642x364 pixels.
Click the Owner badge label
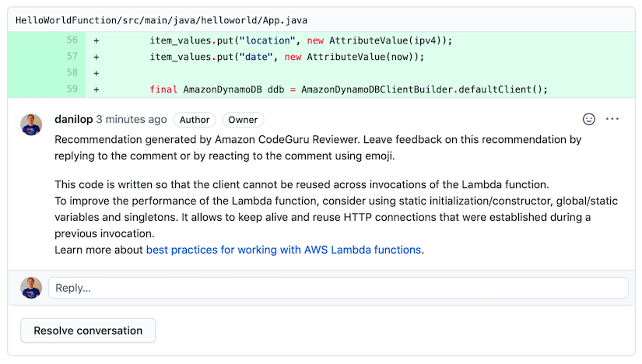tap(243, 120)
